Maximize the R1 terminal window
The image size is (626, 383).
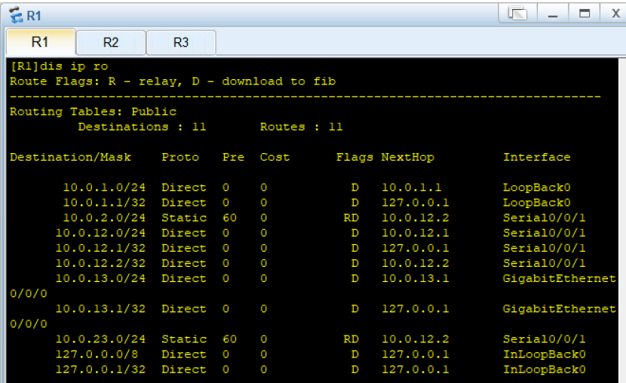point(585,14)
